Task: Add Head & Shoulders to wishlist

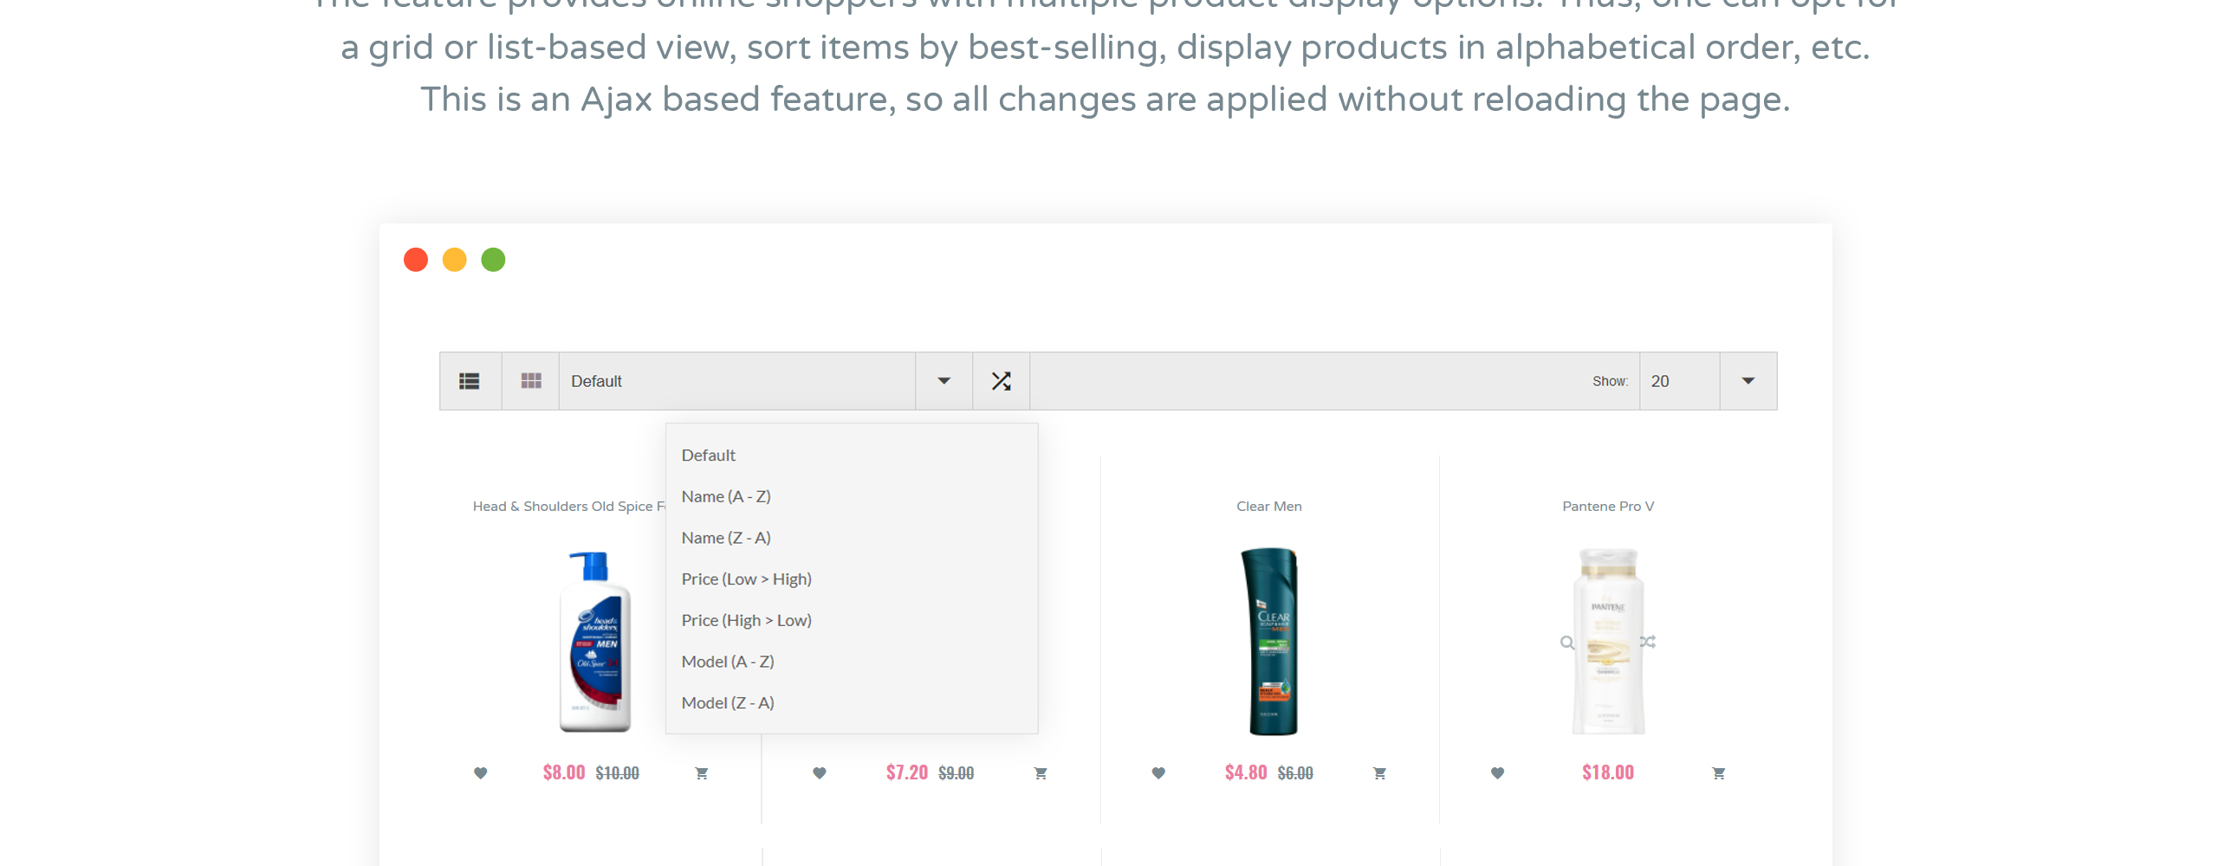Action: click(x=481, y=773)
